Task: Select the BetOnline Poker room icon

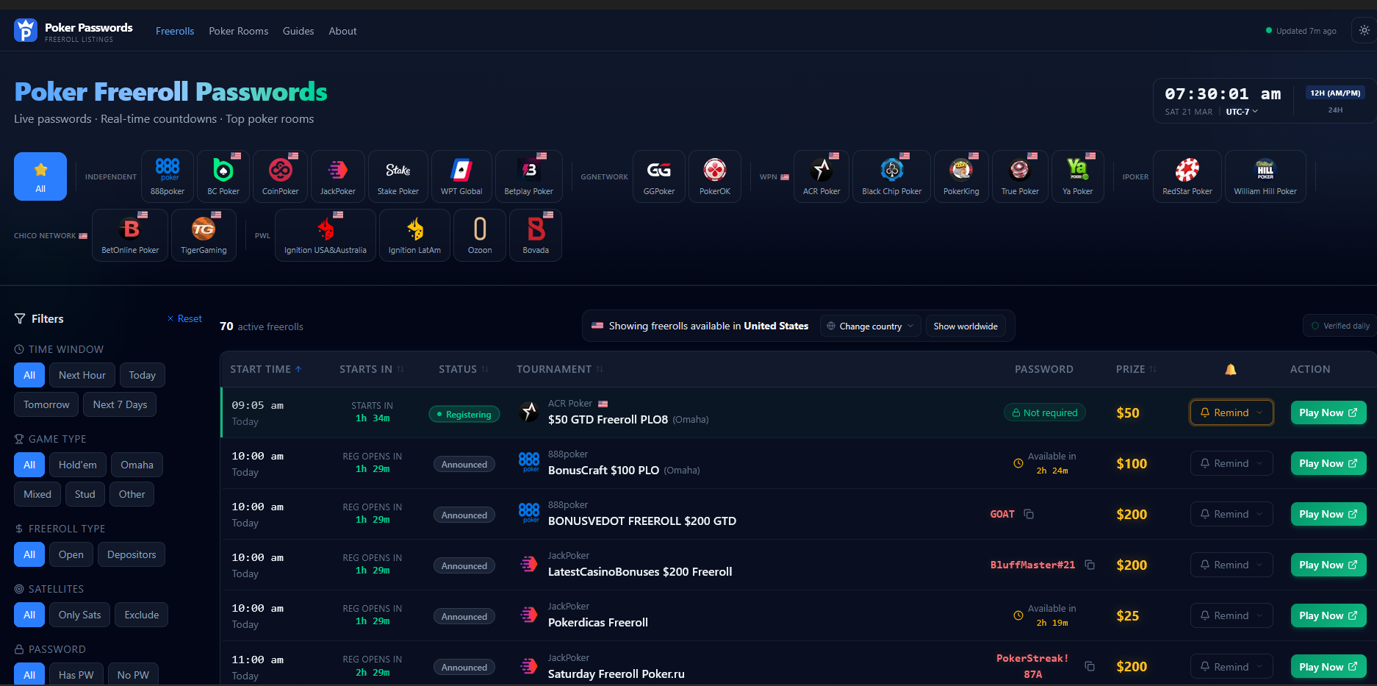Action: pyautogui.click(x=130, y=235)
